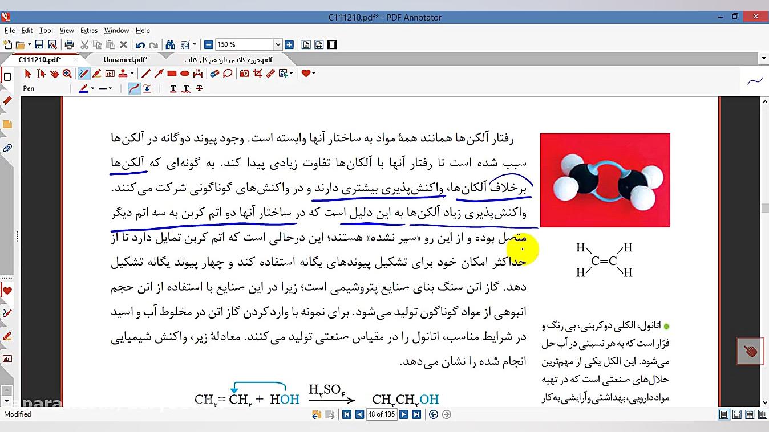This screenshot has width=769, height=432.
Task: Activate the Crop tool
Action: pos(258,74)
